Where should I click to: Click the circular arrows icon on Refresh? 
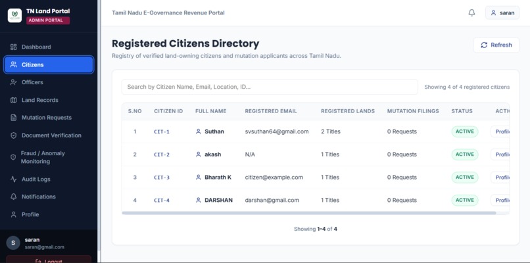[x=484, y=45]
